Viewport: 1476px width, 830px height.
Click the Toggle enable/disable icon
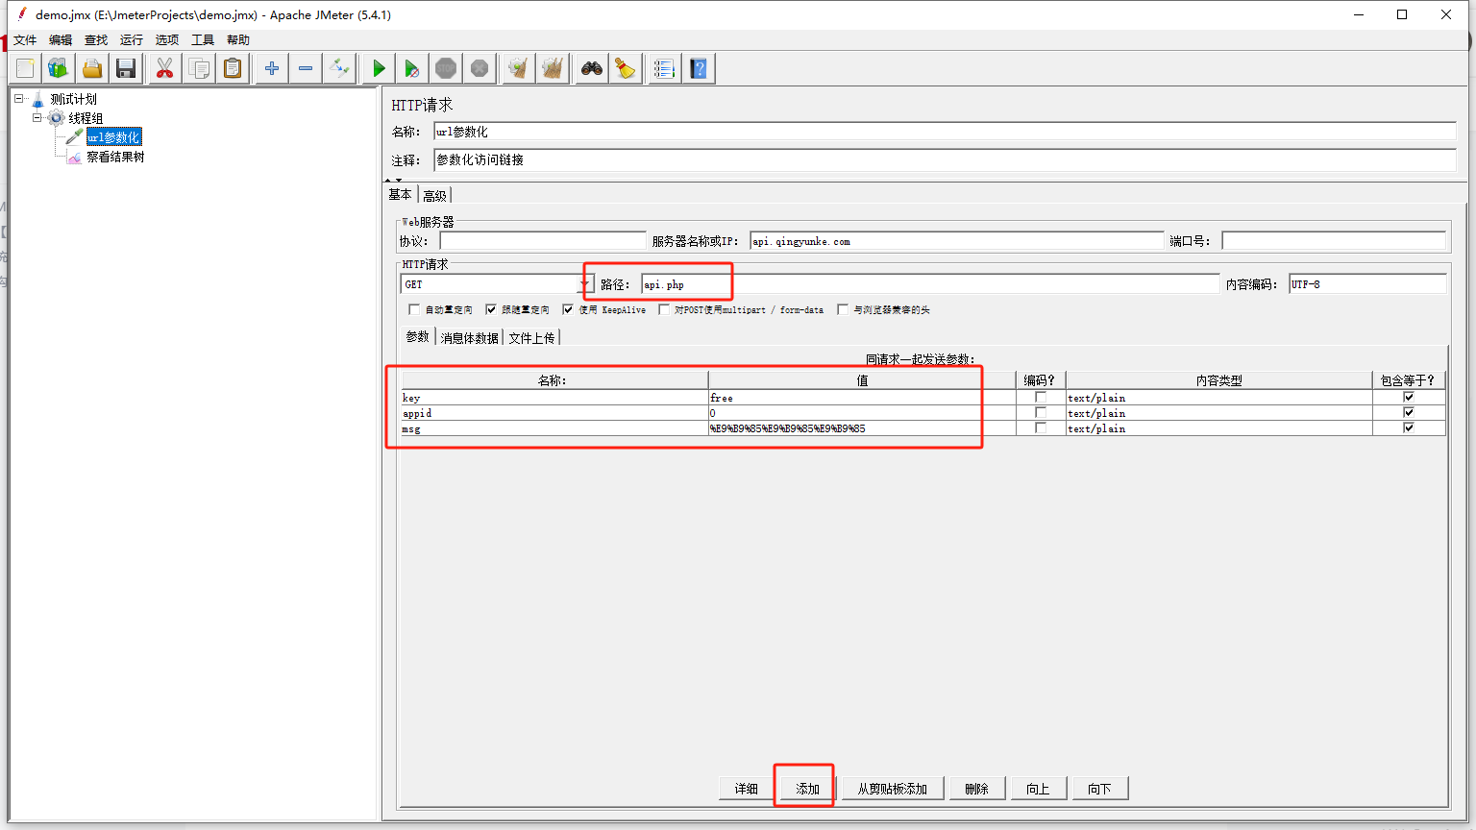tap(339, 68)
